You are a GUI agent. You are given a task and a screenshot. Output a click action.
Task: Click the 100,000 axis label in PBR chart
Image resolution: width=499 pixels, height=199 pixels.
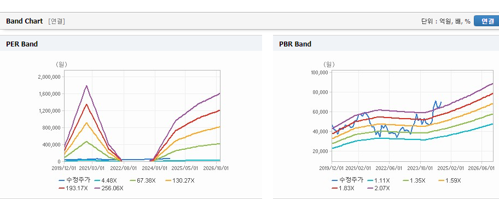(x=319, y=73)
